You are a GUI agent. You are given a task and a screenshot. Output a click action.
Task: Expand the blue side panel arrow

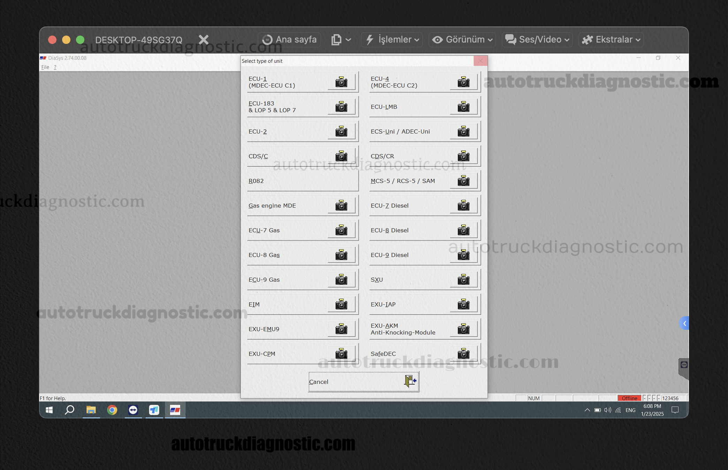(x=684, y=324)
